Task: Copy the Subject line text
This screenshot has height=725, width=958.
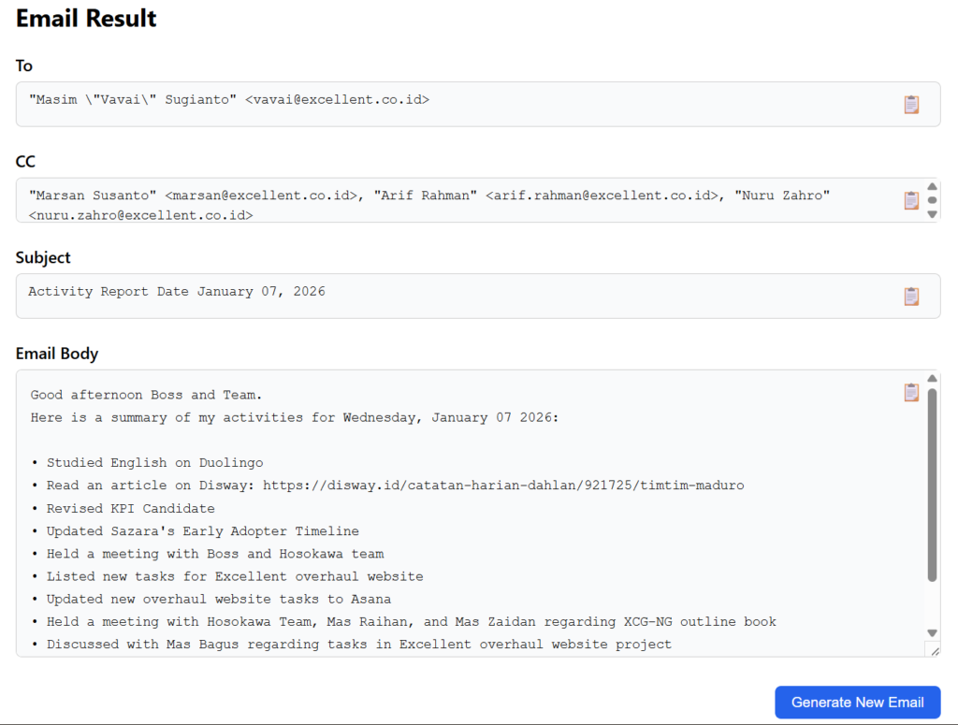Action: pyautogui.click(x=911, y=297)
